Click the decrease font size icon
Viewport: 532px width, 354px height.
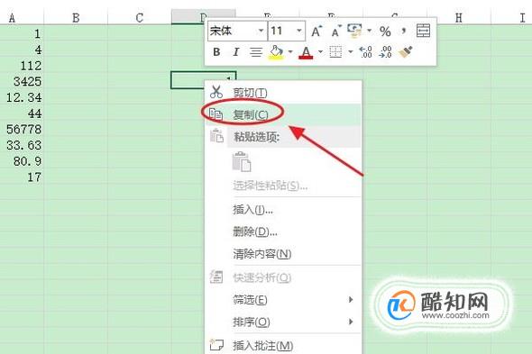click(x=336, y=32)
